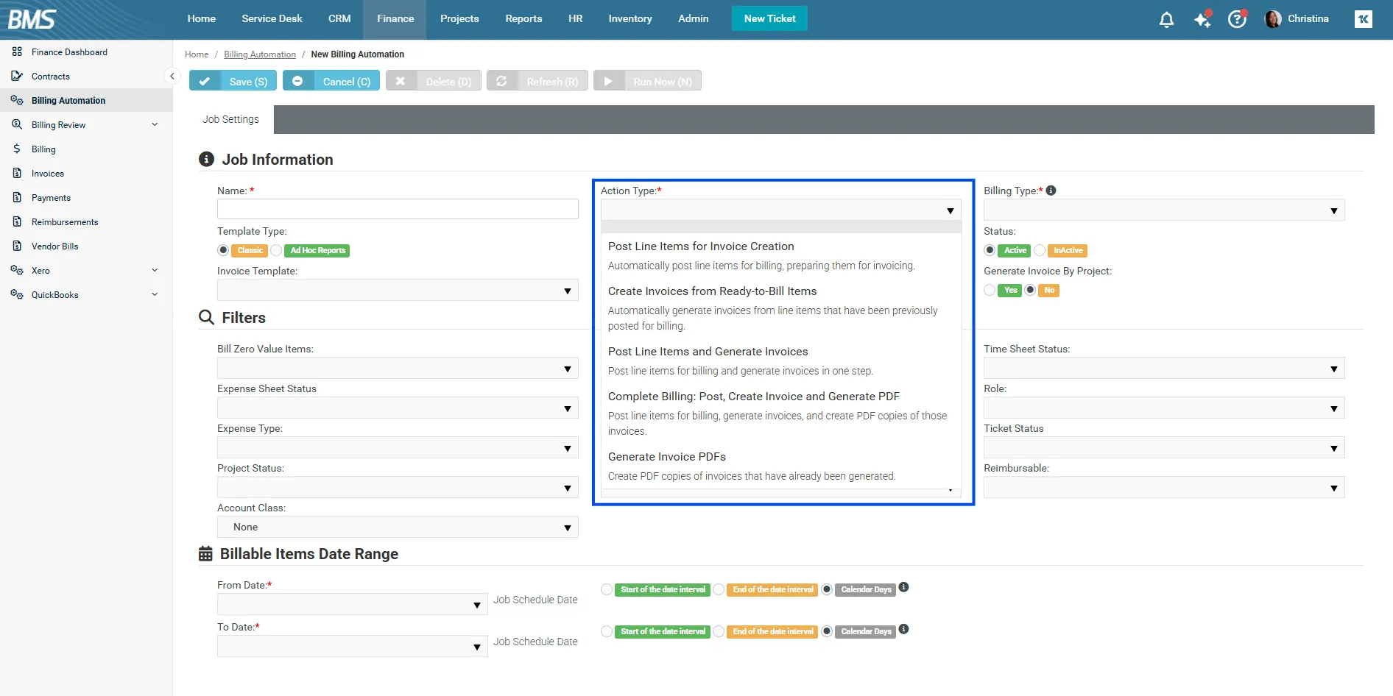Open the Reports menu in top navigation

coord(523,19)
